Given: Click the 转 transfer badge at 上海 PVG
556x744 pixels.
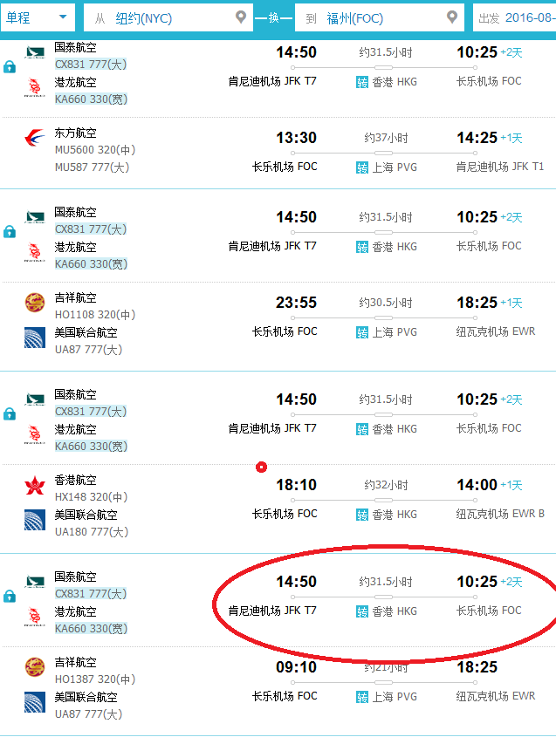Looking at the screenshot, I should [361, 167].
